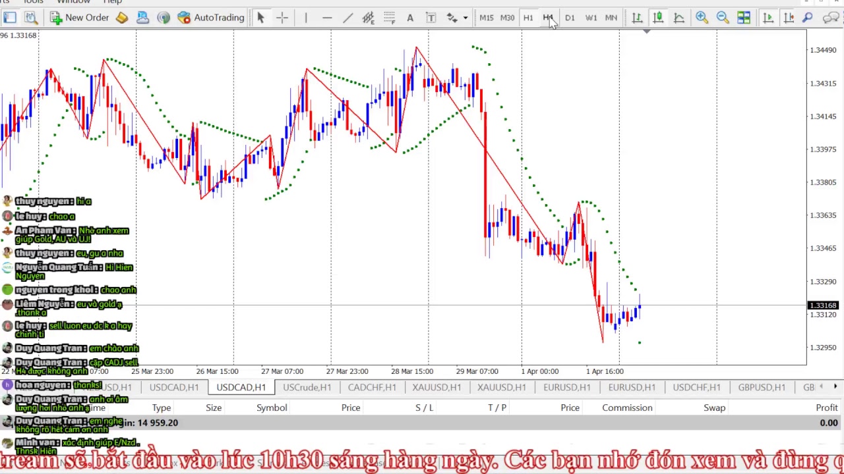Open the active USDCAD,H1 chart tab
The height and width of the screenshot is (474, 844).
pos(241,387)
